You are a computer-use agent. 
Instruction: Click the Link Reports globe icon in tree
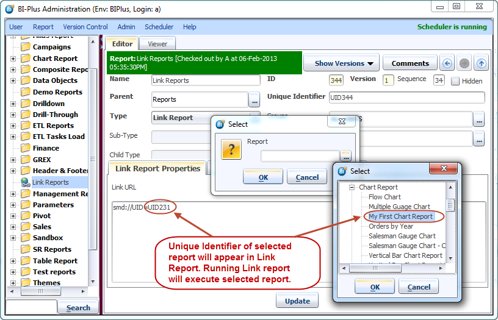point(25,182)
